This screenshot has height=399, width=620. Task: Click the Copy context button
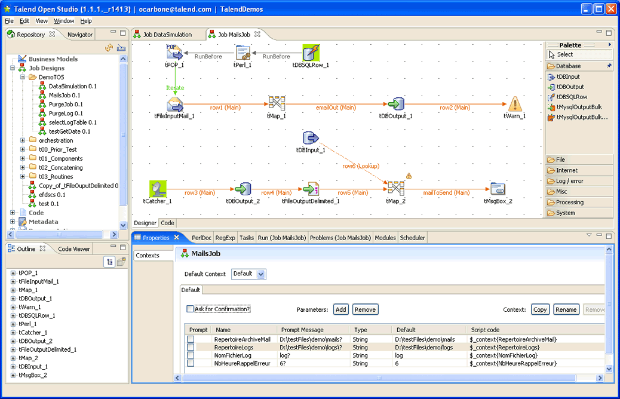click(540, 309)
